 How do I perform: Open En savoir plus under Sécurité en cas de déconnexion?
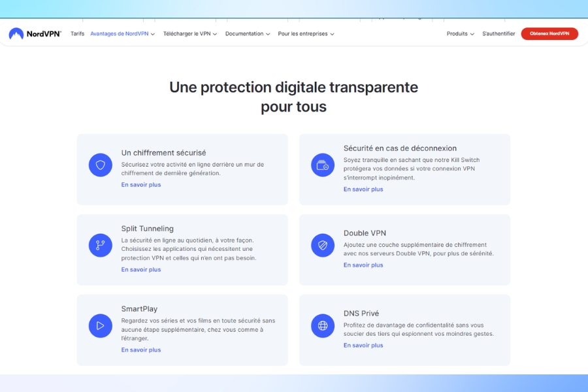(363, 189)
